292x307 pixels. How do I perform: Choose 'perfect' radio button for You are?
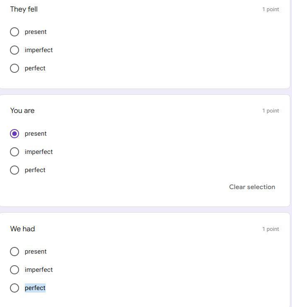[x=14, y=170]
